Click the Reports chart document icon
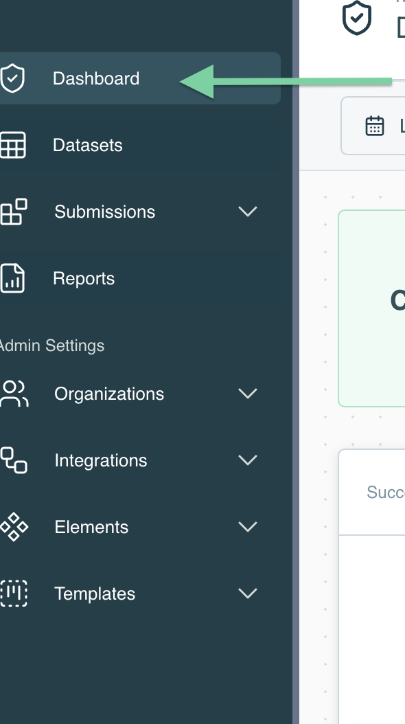405x724 pixels. (12, 278)
